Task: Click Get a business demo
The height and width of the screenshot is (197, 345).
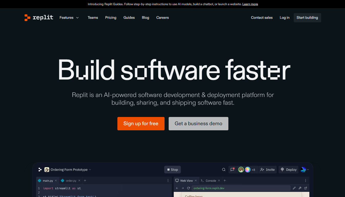Action: point(198,124)
